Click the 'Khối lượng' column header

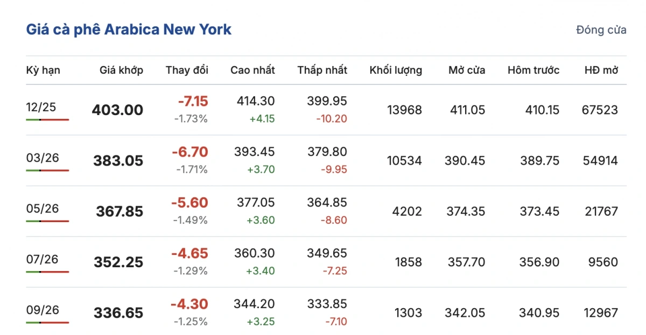click(x=396, y=70)
